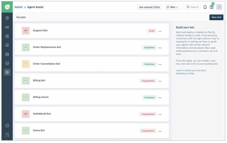Click the New bot button
The image size is (227, 143).
(216, 17)
